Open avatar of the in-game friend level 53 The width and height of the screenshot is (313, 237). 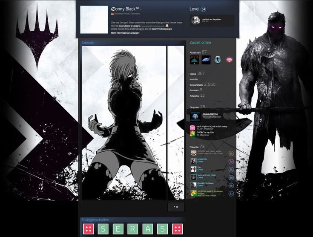coord(193,193)
